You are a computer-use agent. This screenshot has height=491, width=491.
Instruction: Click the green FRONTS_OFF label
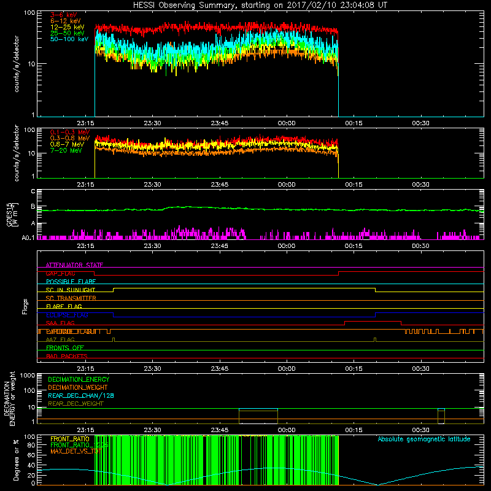[x=64, y=348]
